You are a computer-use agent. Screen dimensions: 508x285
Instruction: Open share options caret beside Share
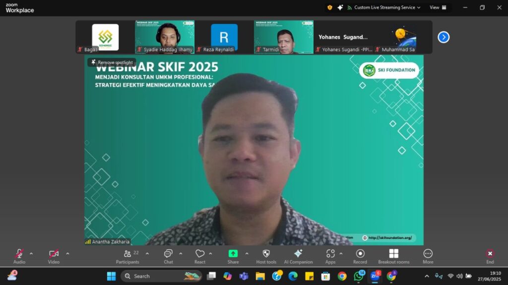click(247, 254)
